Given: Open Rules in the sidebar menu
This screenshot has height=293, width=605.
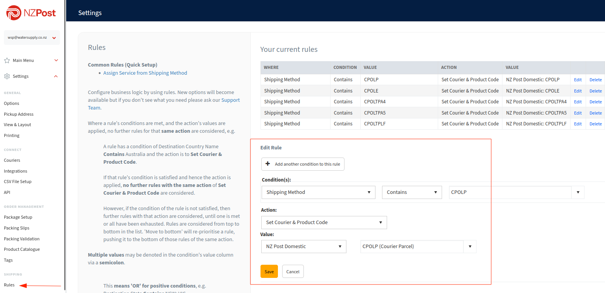Looking at the screenshot, I should point(9,285).
